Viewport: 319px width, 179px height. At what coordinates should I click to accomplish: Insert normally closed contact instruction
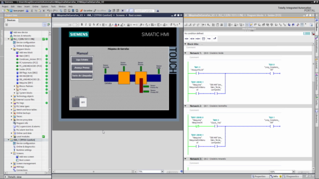pyautogui.click(x=192, y=39)
